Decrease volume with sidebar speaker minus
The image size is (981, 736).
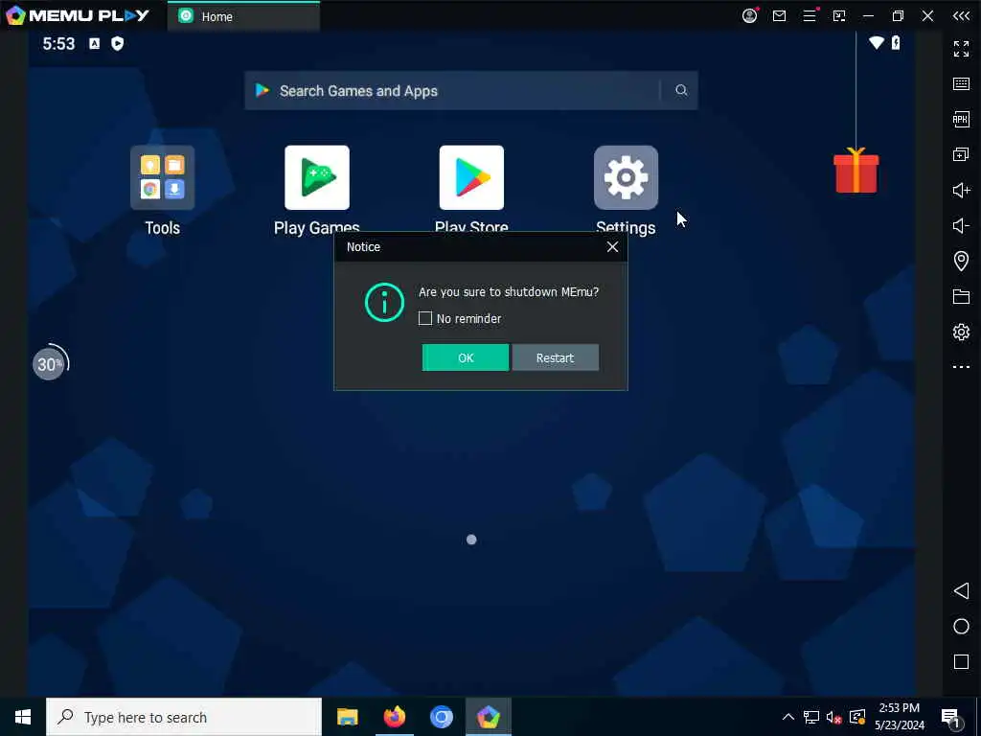coord(961,225)
